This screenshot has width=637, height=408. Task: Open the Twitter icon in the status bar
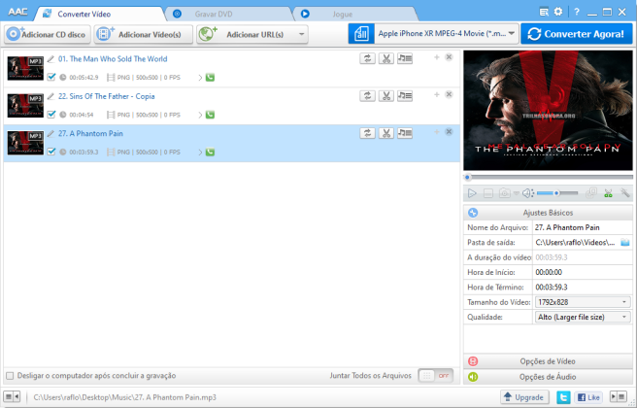[563, 397]
